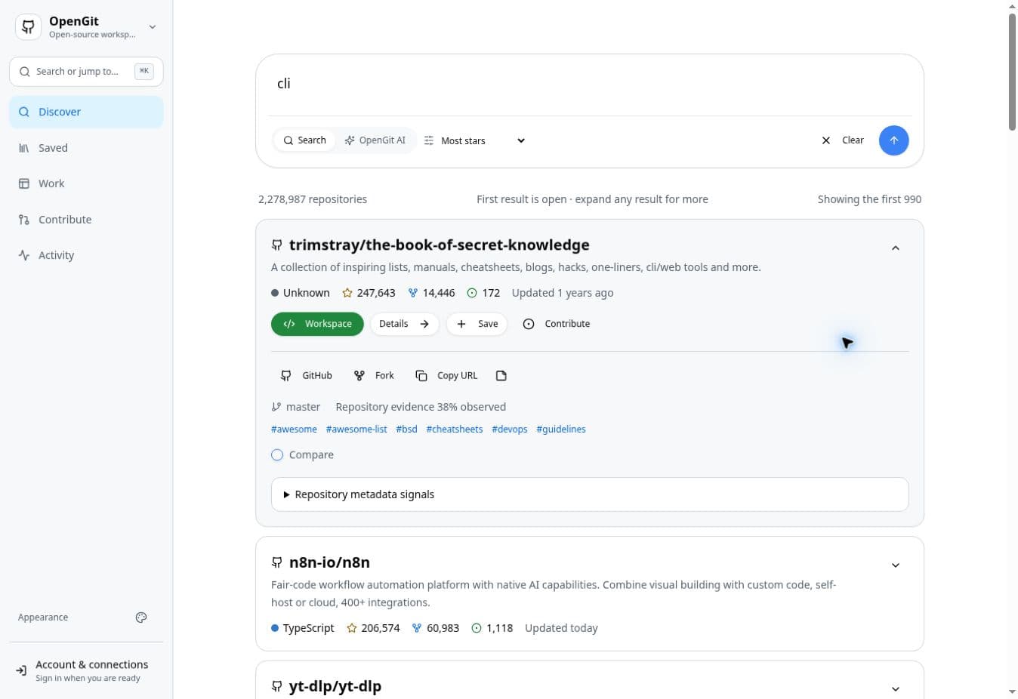Expand the OpenGit workspace switcher chevron
1018x699 pixels.
tap(153, 27)
